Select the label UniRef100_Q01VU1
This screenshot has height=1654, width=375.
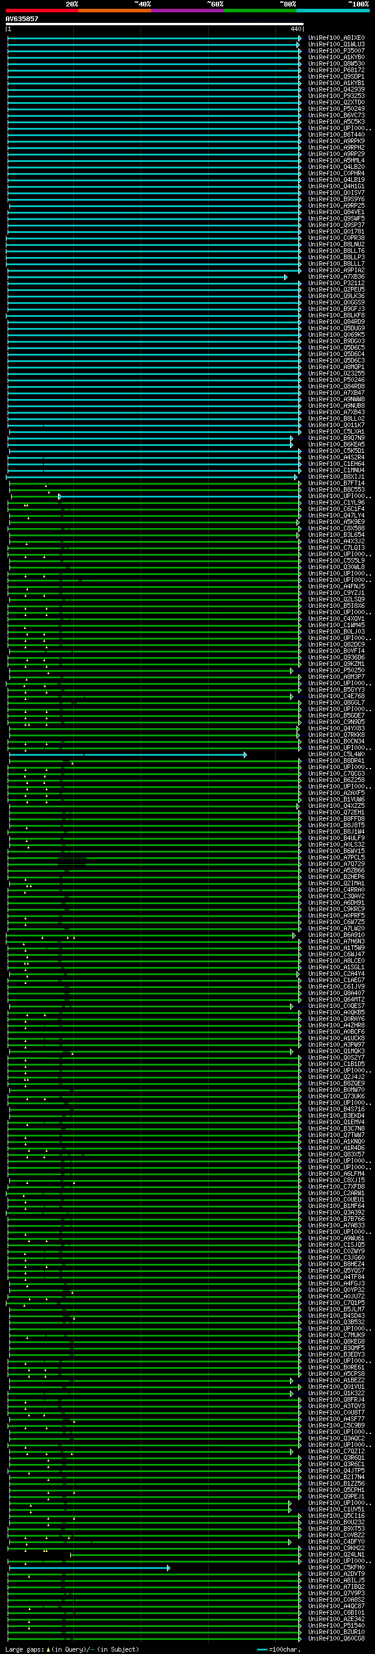pyautogui.click(x=336, y=1387)
